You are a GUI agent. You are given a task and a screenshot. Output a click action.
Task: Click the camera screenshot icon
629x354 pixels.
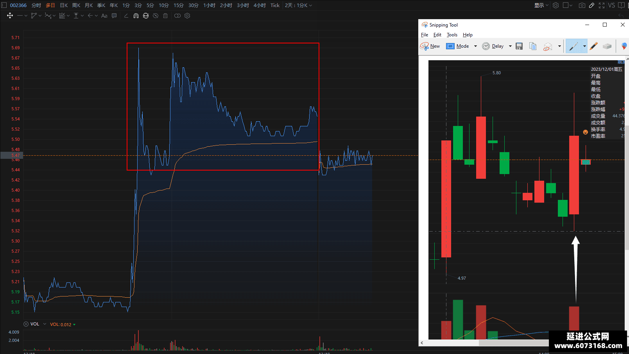(x=582, y=5)
